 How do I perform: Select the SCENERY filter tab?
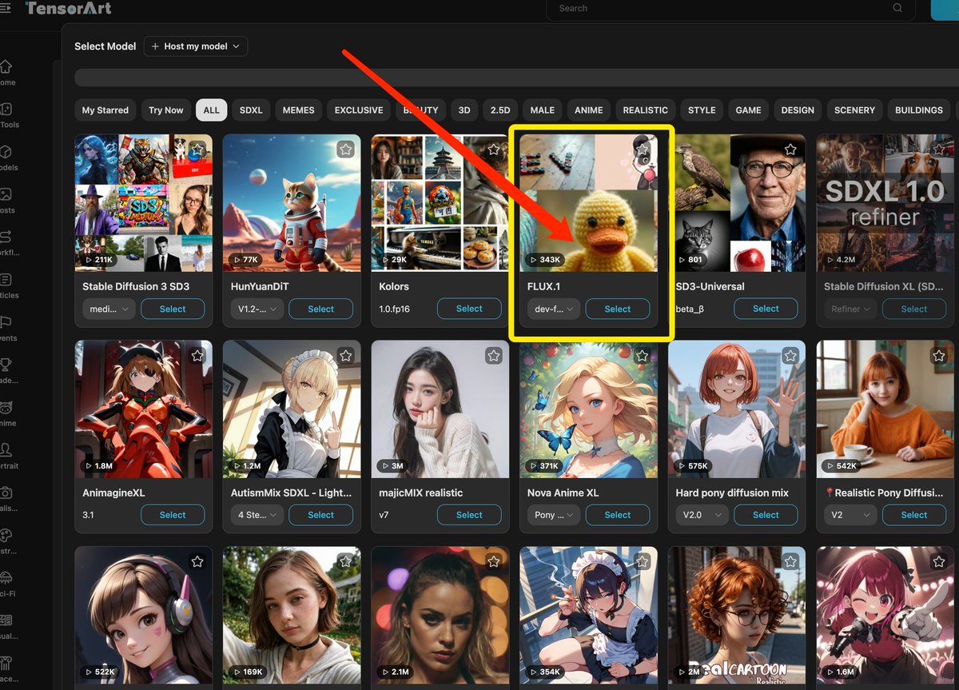coord(854,110)
